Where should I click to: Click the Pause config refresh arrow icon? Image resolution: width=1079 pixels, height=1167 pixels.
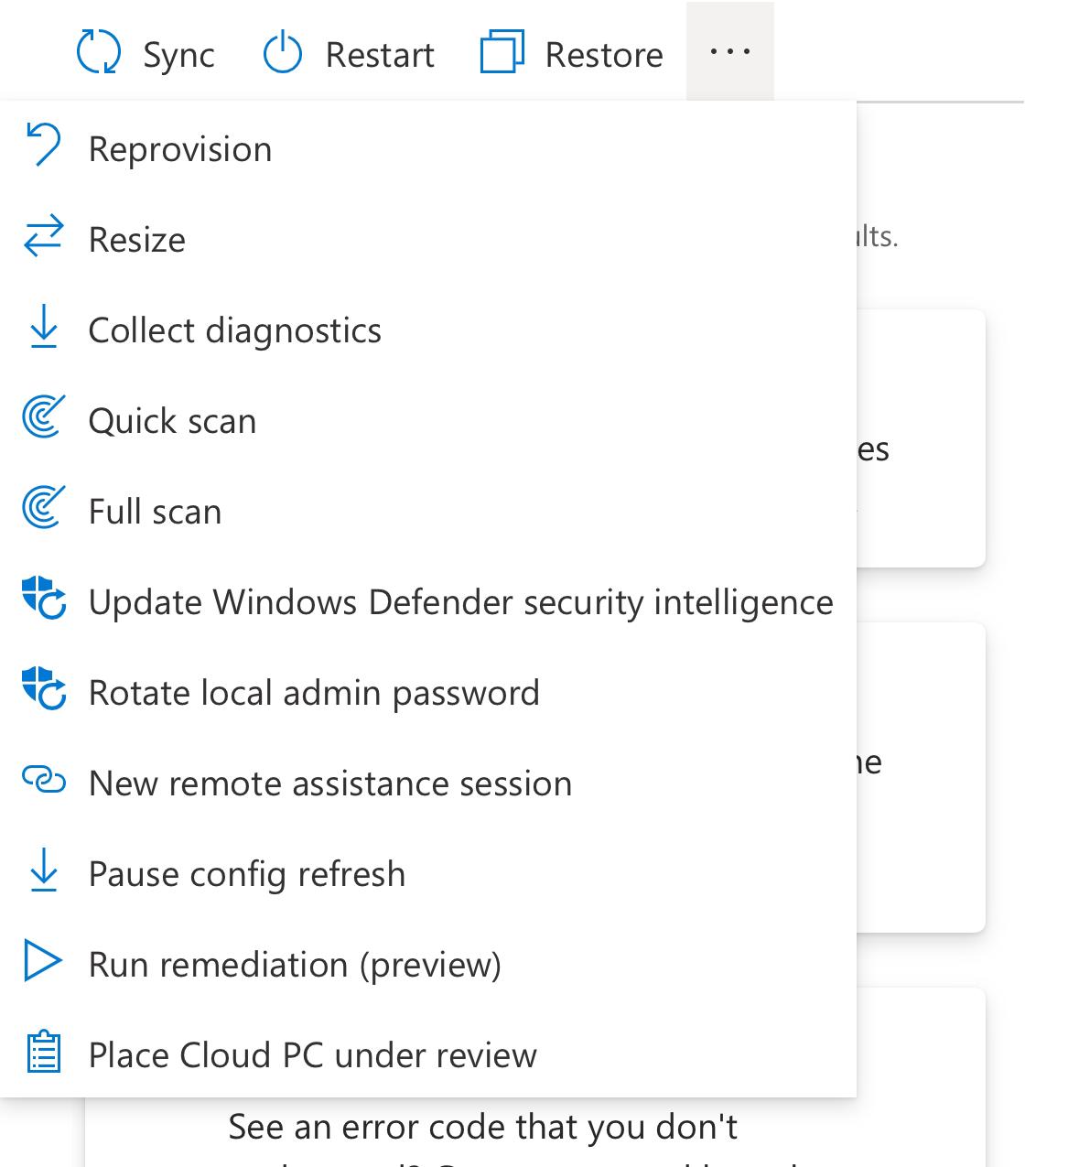43,870
